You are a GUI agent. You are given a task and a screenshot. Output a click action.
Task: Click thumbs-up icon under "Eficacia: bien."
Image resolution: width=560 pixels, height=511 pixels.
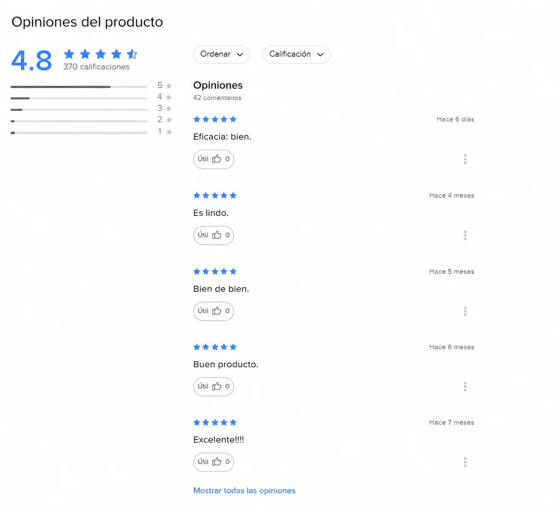coord(217,159)
